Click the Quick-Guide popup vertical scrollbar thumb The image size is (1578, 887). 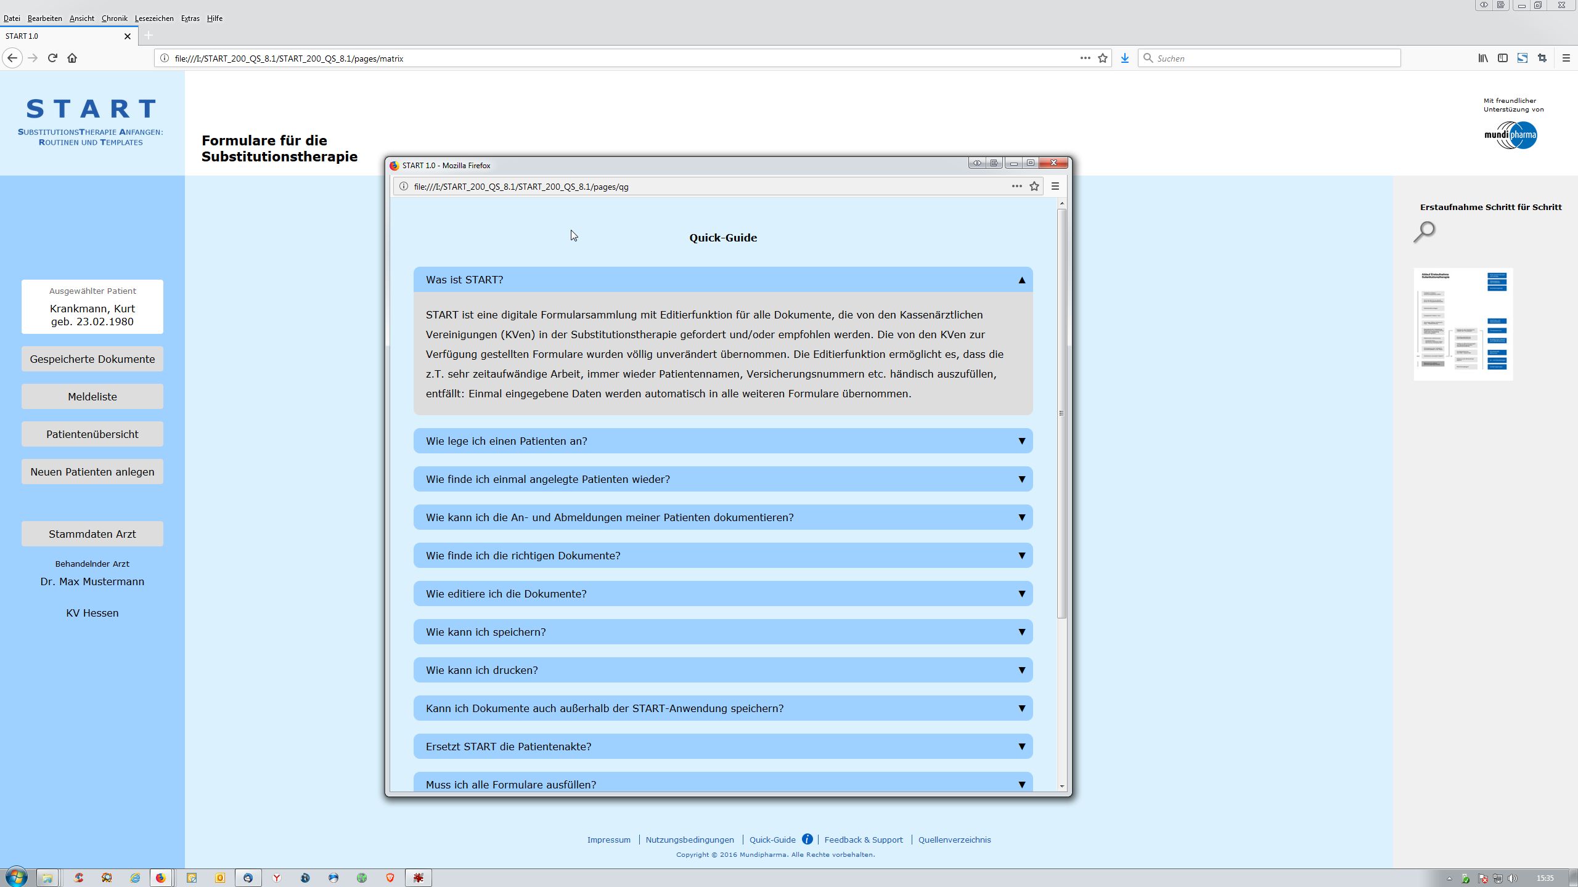point(1061,413)
